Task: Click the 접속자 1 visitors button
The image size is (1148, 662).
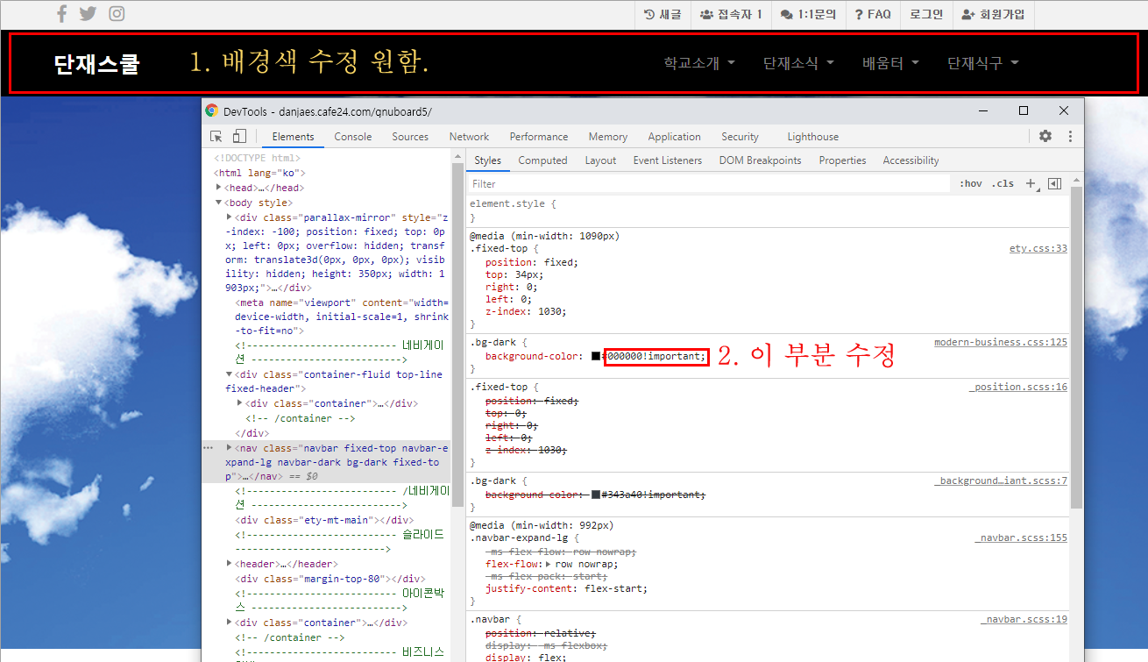Action: pos(731,14)
